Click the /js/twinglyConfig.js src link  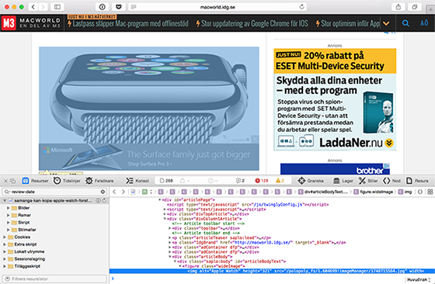click(279, 205)
